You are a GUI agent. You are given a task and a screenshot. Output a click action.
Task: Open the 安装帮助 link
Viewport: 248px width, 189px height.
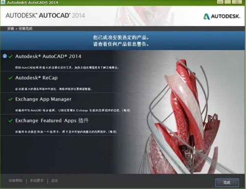point(16,180)
